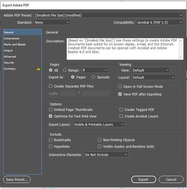This screenshot has height=189, width=187.
Task: Click inside the Description text box
Action: tap(123, 49)
